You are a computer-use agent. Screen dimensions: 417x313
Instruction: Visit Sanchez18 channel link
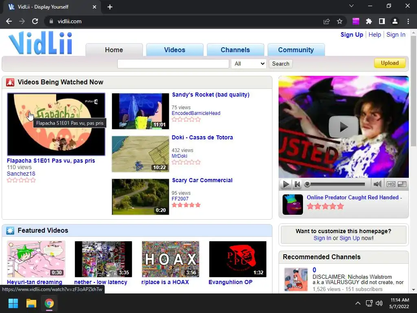[x=21, y=174]
